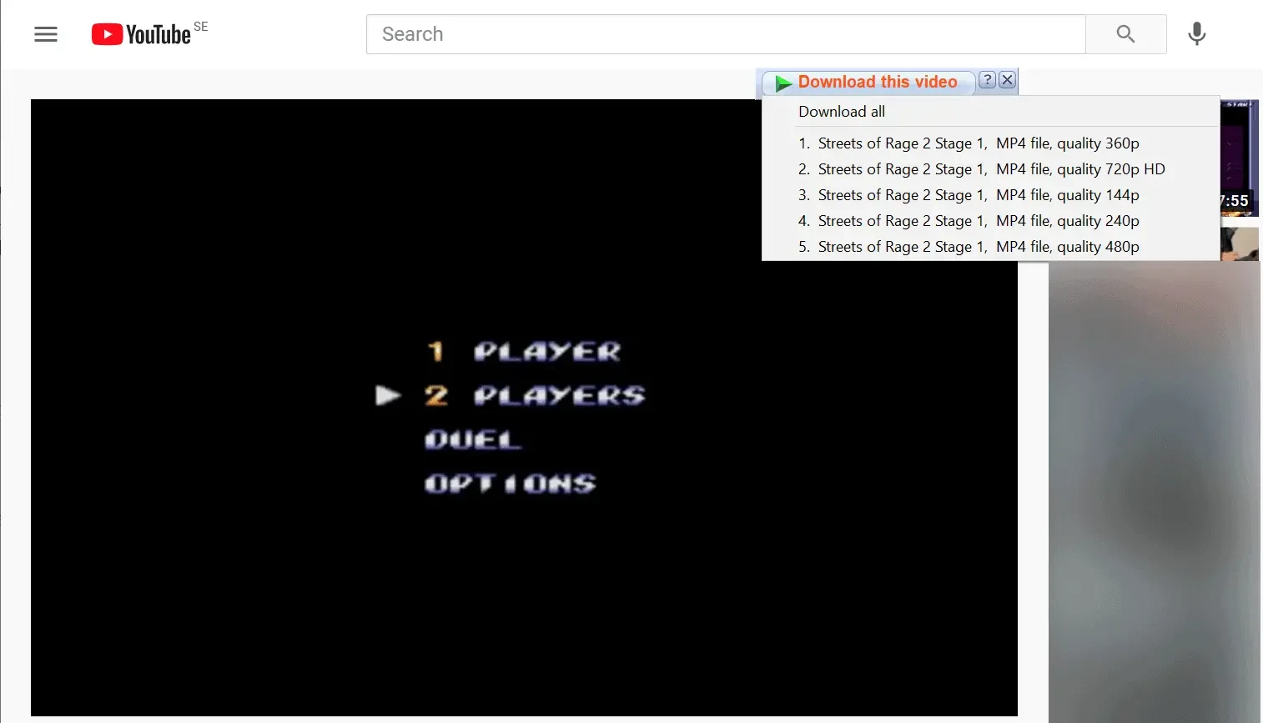Open the second suggested thumbnail below the 7:55 video
The width and height of the screenshot is (1263, 723).
tap(1240, 244)
